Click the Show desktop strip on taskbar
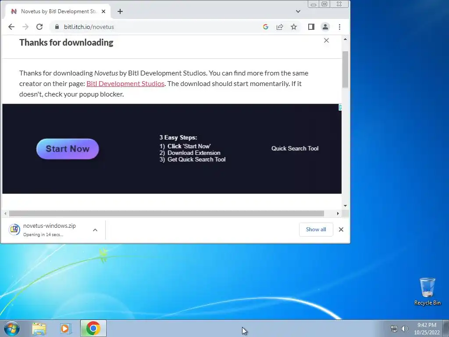 (x=446, y=328)
